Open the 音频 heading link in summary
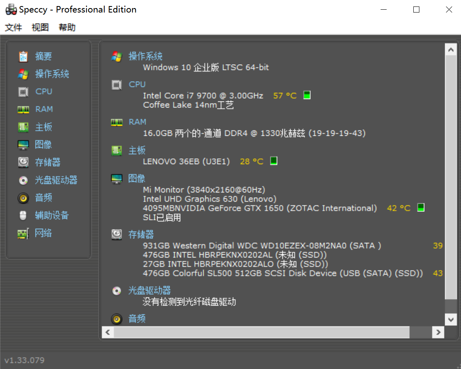This screenshot has height=369, width=461. pos(137,318)
